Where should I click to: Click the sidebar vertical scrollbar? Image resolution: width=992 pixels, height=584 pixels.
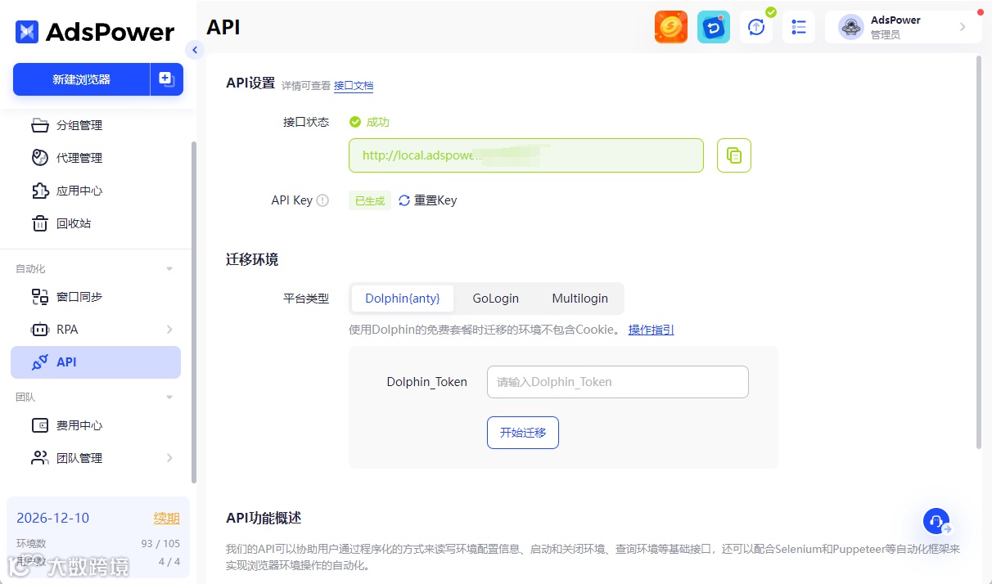[194, 312]
